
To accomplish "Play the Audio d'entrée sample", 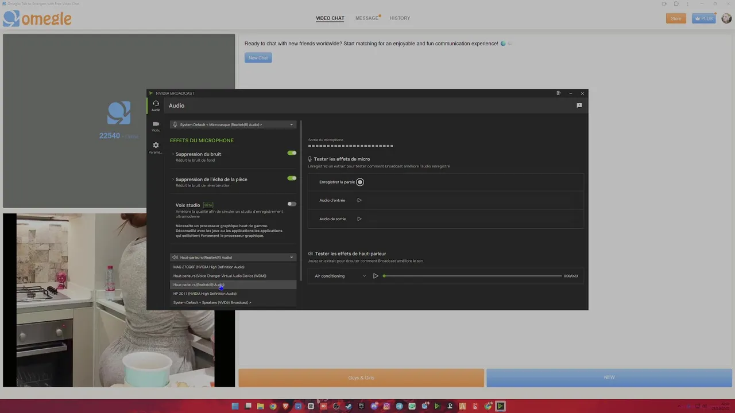I will click(359, 200).
